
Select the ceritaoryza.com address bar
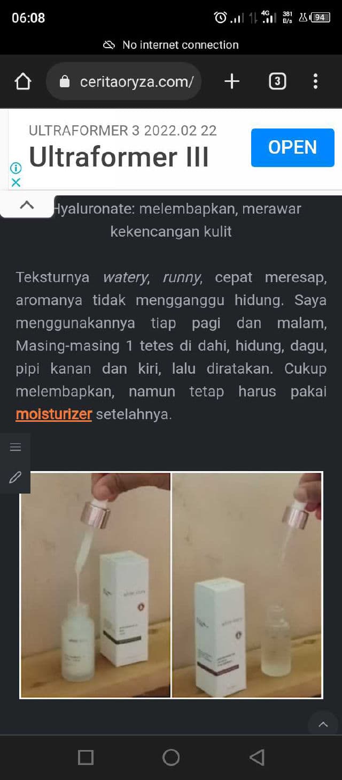pyautogui.click(x=124, y=81)
